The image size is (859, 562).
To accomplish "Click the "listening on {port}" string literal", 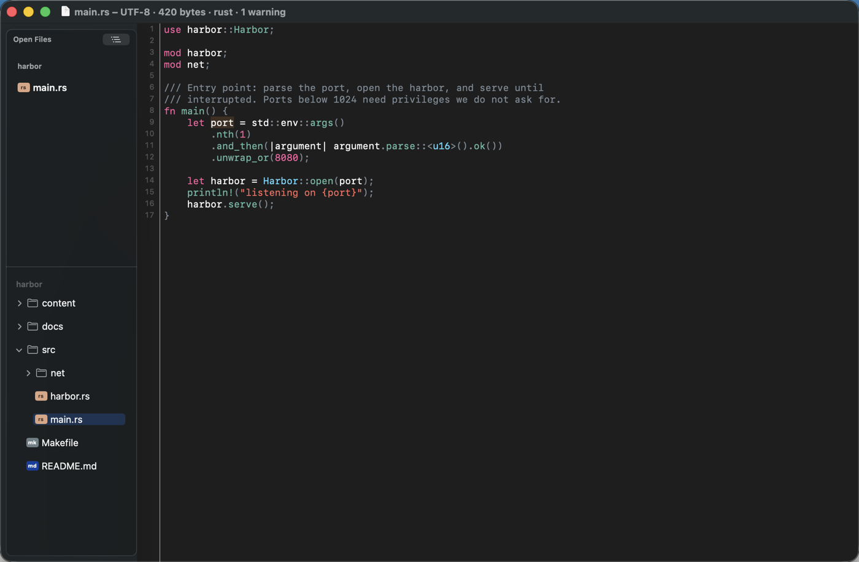I will (301, 193).
